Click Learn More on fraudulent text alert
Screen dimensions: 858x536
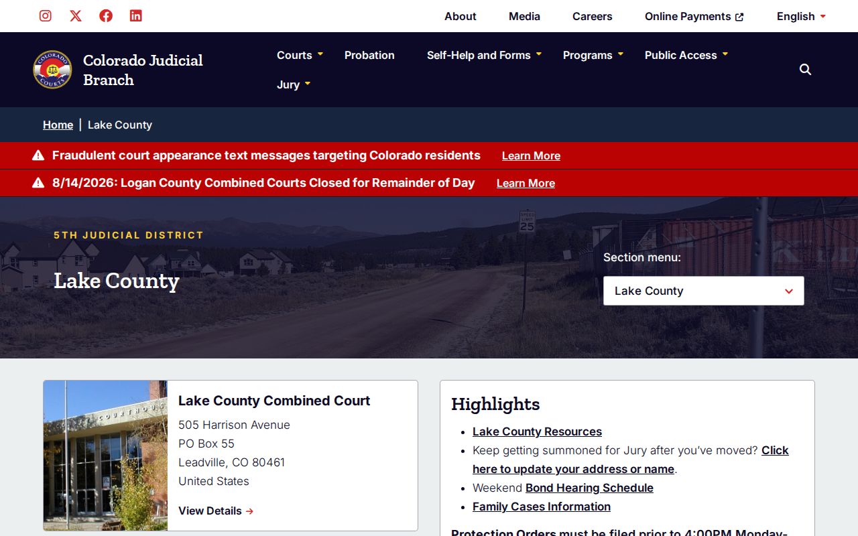coord(531,155)
